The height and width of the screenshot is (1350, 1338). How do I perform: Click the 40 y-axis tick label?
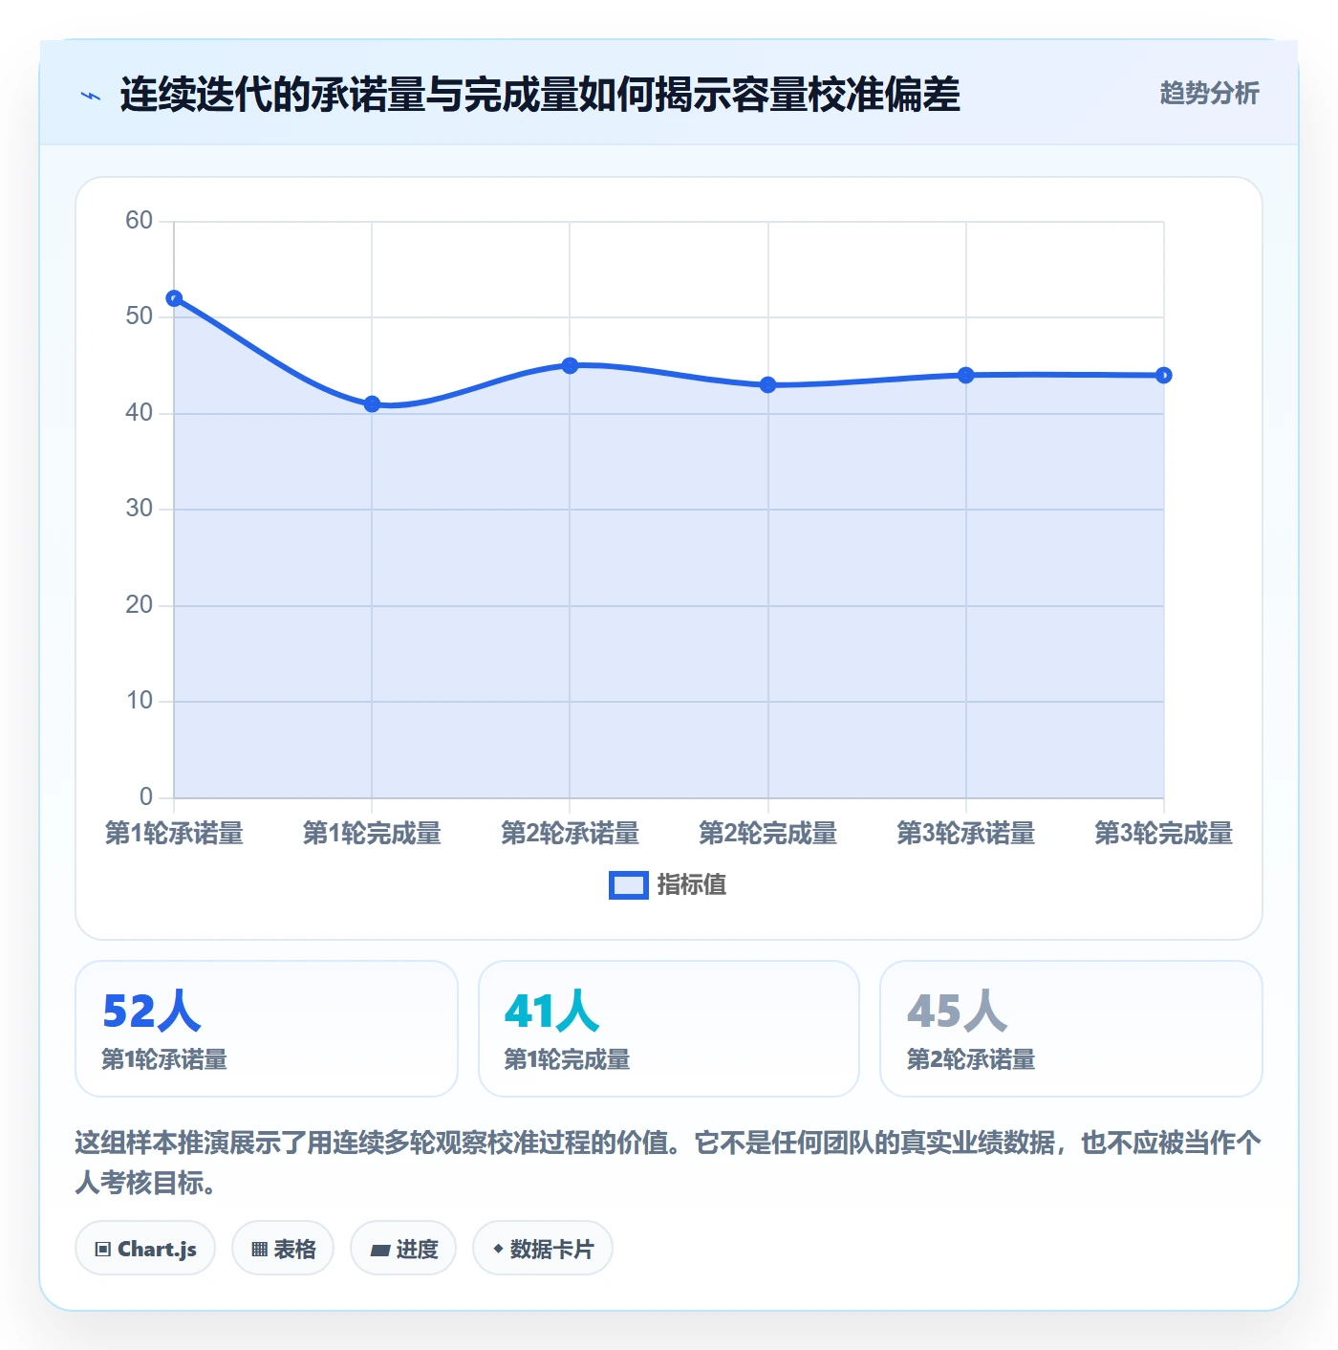(x=140, y=413)
